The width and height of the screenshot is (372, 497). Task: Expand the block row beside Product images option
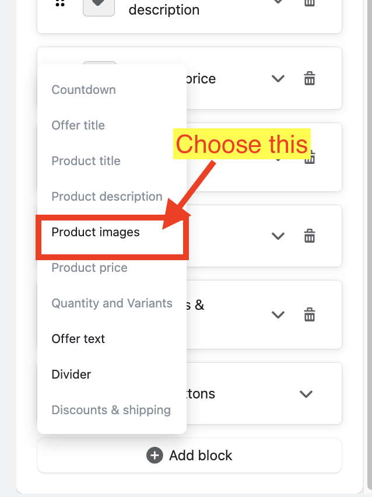(x=278, y=236)
